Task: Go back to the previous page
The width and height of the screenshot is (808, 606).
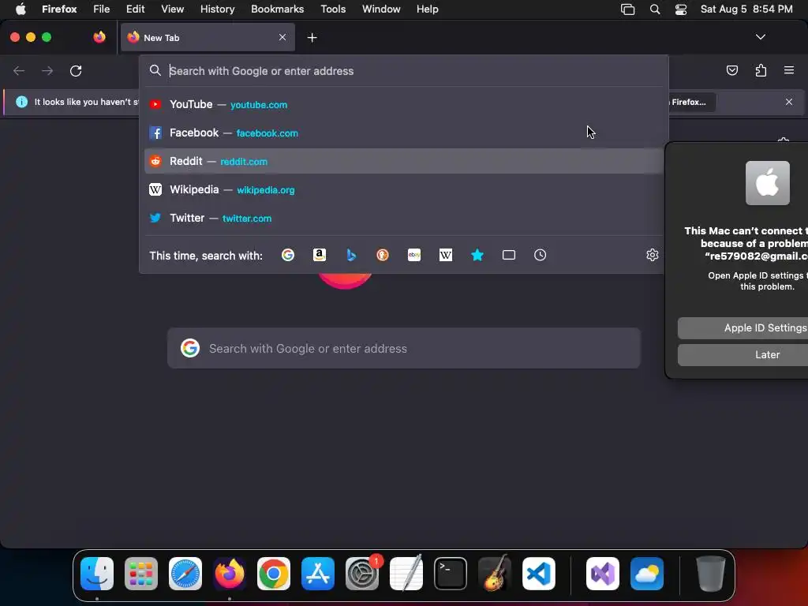Action: point(19,70)
